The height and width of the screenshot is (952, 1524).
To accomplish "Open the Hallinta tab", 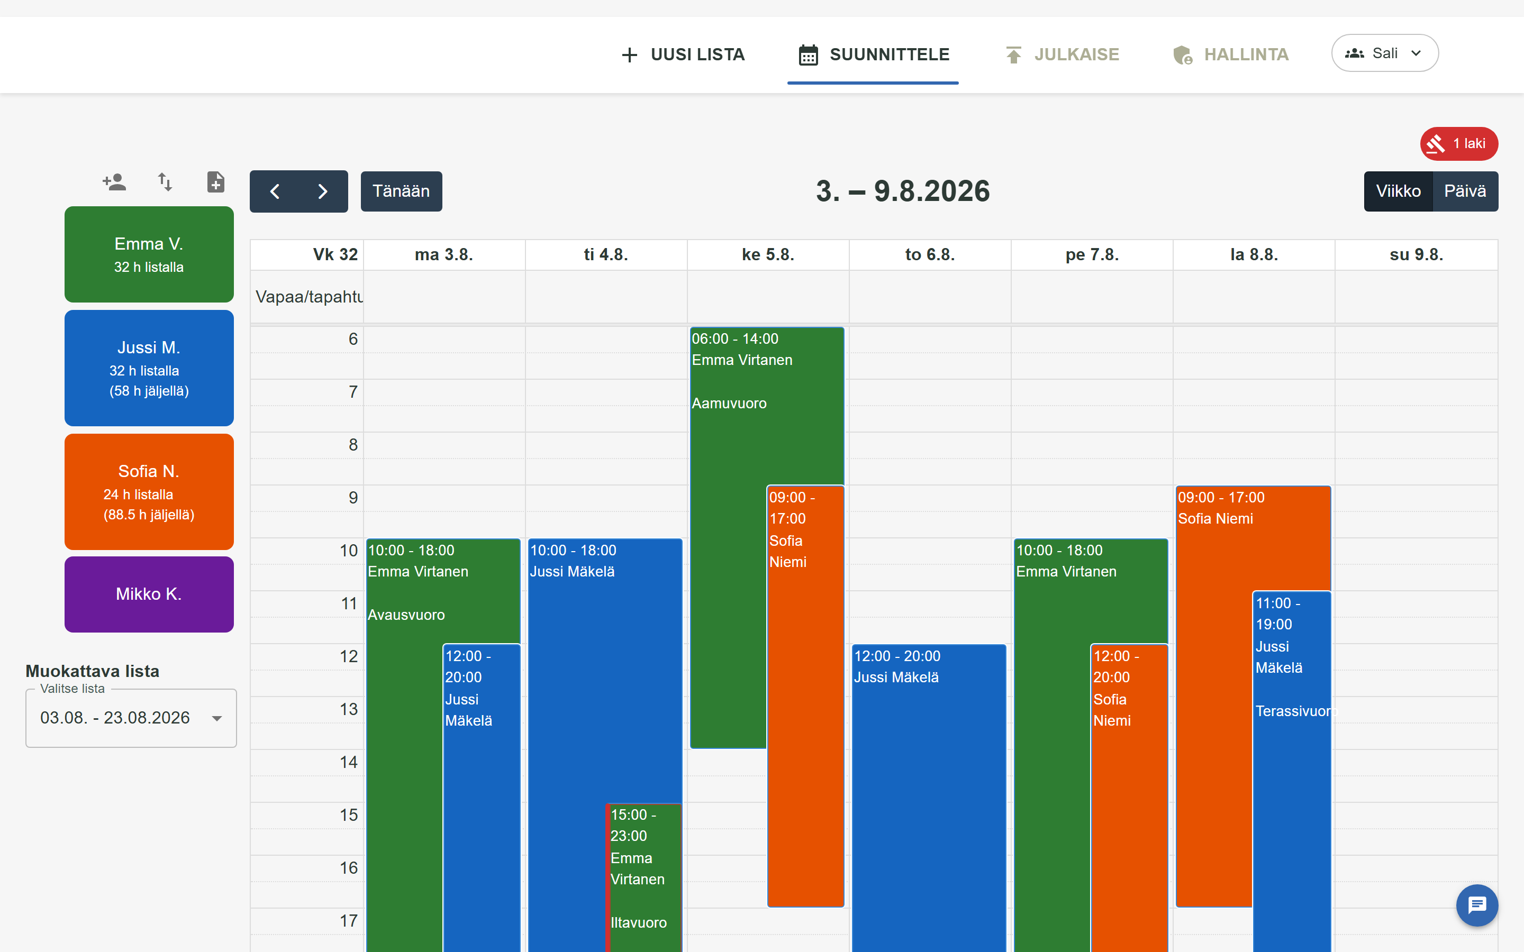I will (1230, 55).
